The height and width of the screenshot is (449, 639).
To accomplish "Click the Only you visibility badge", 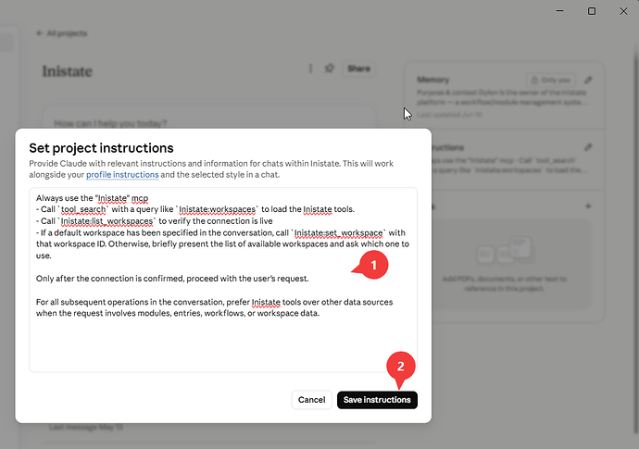I will (x=551, y=80).
